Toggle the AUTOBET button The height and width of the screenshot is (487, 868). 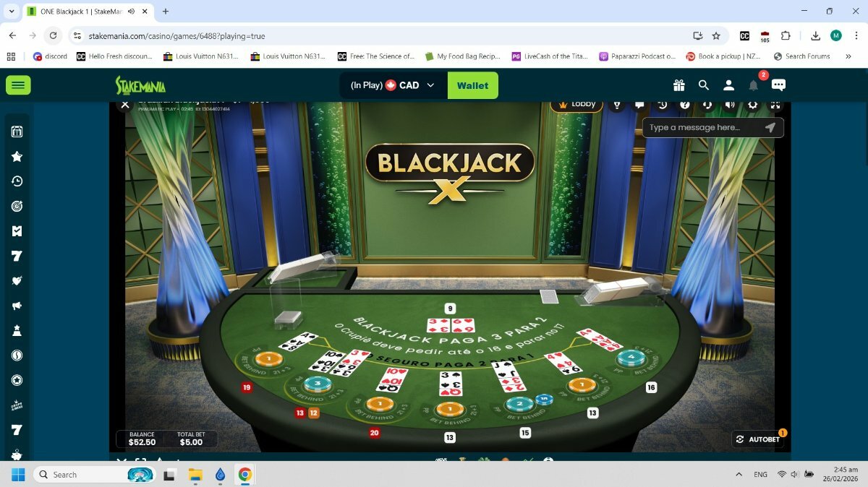(x=758, y=439)
